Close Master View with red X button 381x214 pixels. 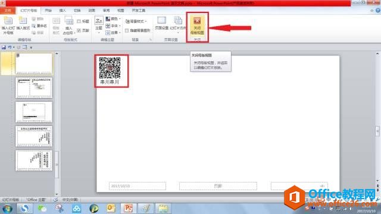tap(197, 26)
